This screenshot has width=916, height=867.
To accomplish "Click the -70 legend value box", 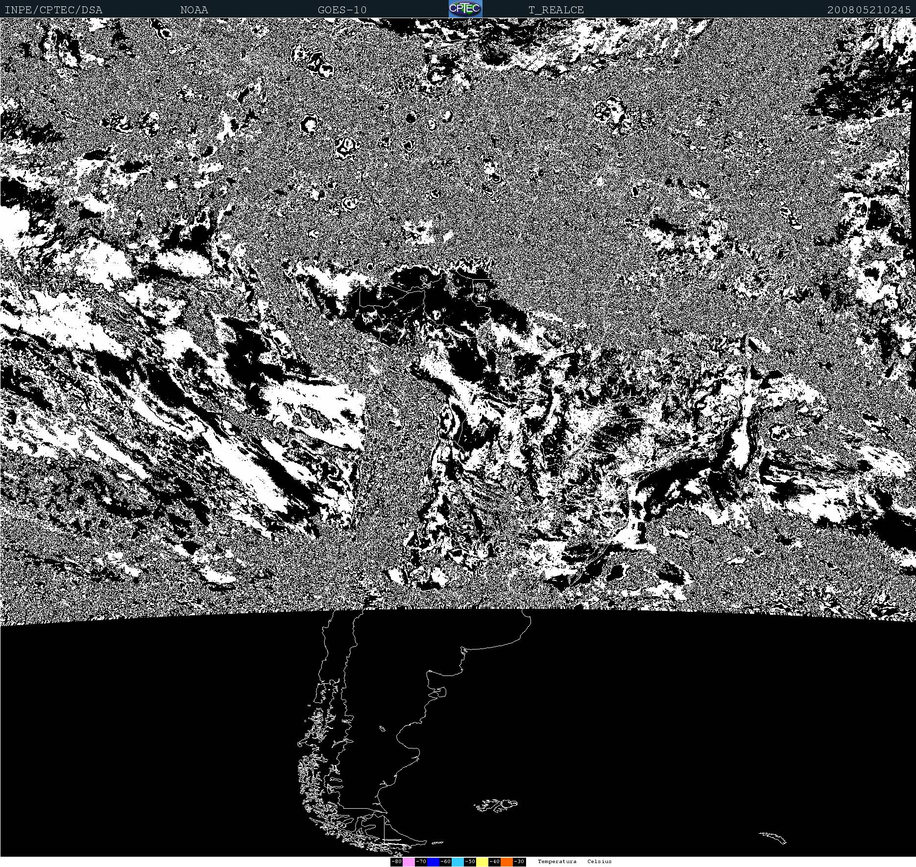I will (x=421, y=862).
